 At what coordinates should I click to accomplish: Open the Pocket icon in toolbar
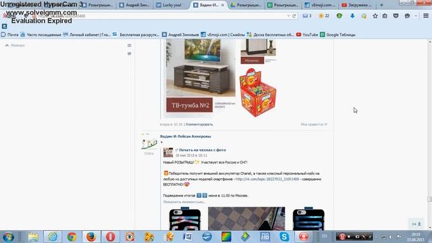pyautogui.click(x=396, y=16)
